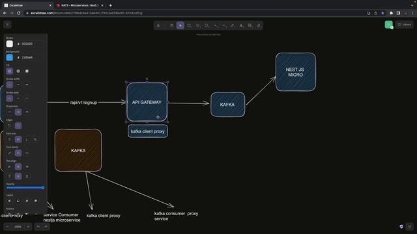Bring selected element forward
The height and width of the screenshot is (234, 417).
[x=27, y=201]
